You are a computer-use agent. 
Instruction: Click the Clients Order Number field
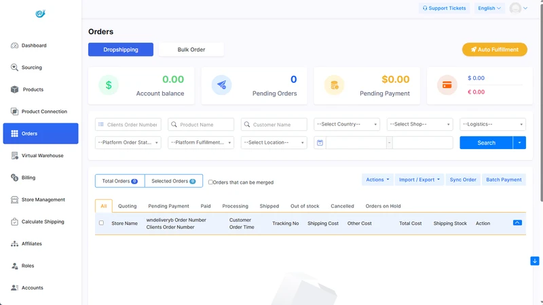(x=128, y=125)
